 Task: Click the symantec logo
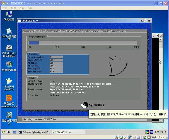(94, 105)
